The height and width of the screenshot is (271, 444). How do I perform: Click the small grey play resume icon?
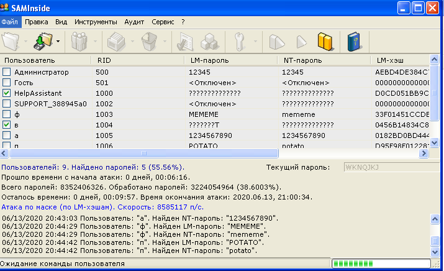301,42
